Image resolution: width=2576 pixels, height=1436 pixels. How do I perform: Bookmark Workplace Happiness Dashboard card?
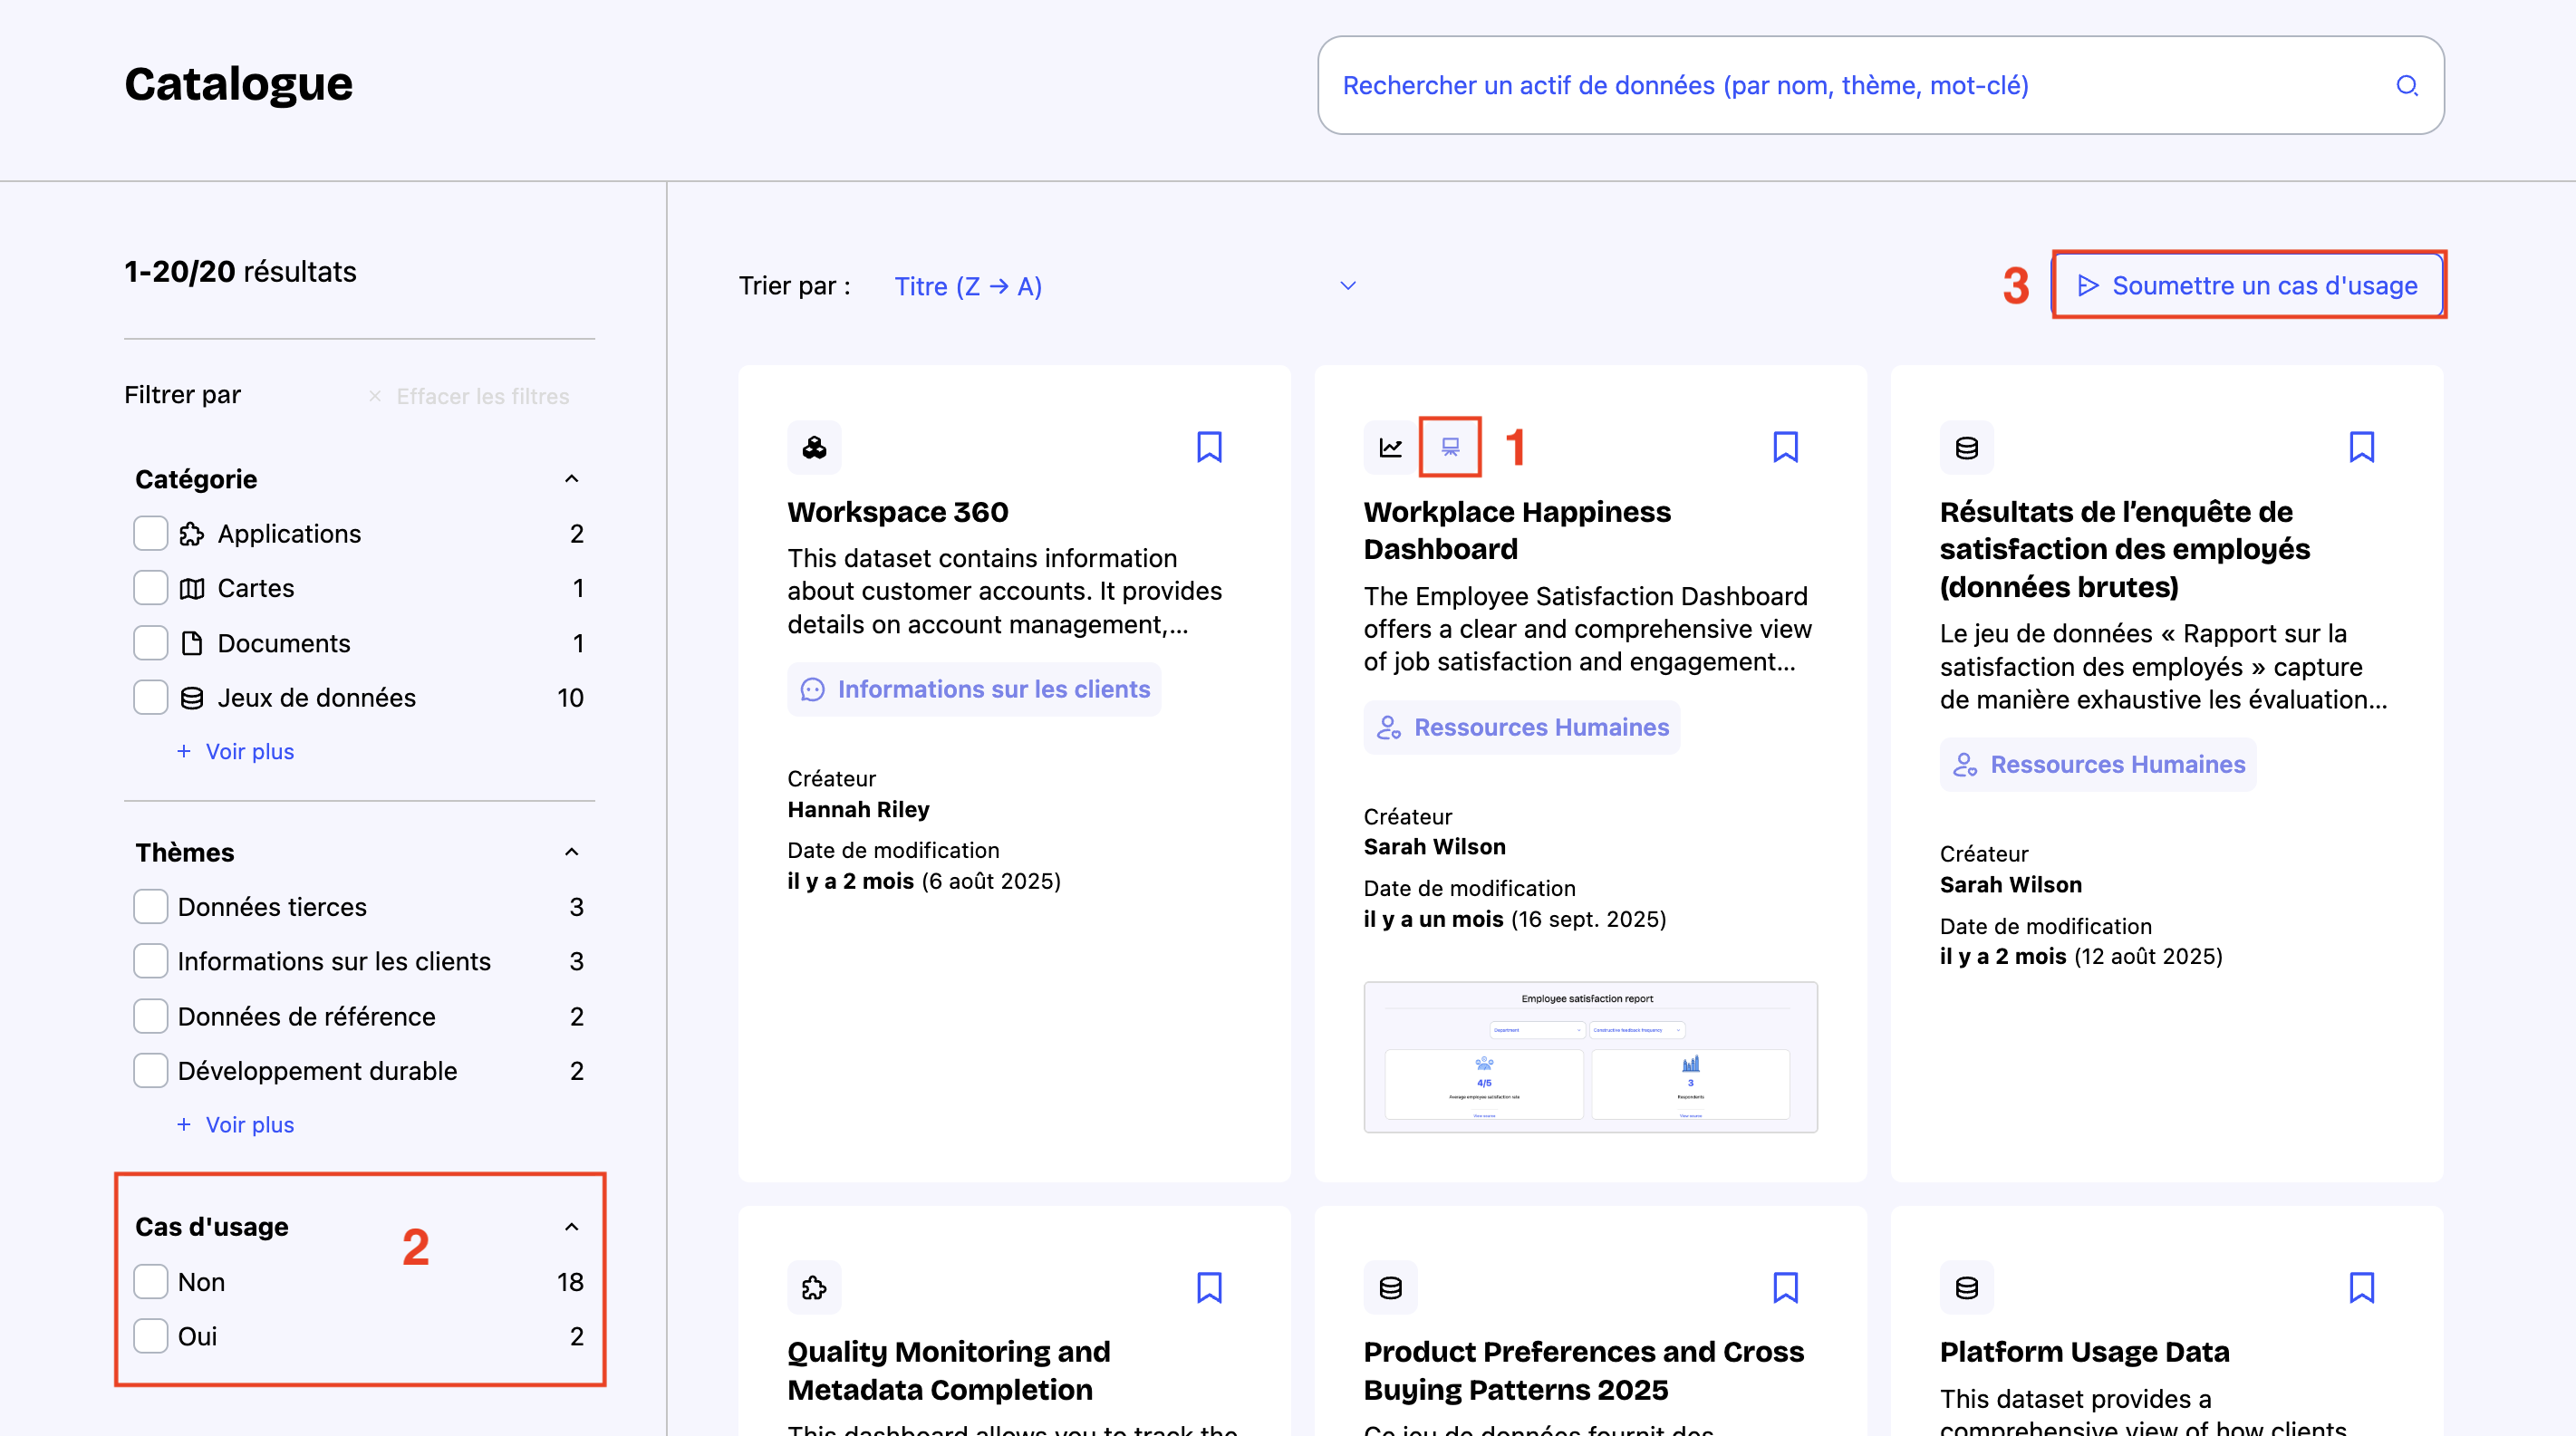click(x=1785, y=447)
